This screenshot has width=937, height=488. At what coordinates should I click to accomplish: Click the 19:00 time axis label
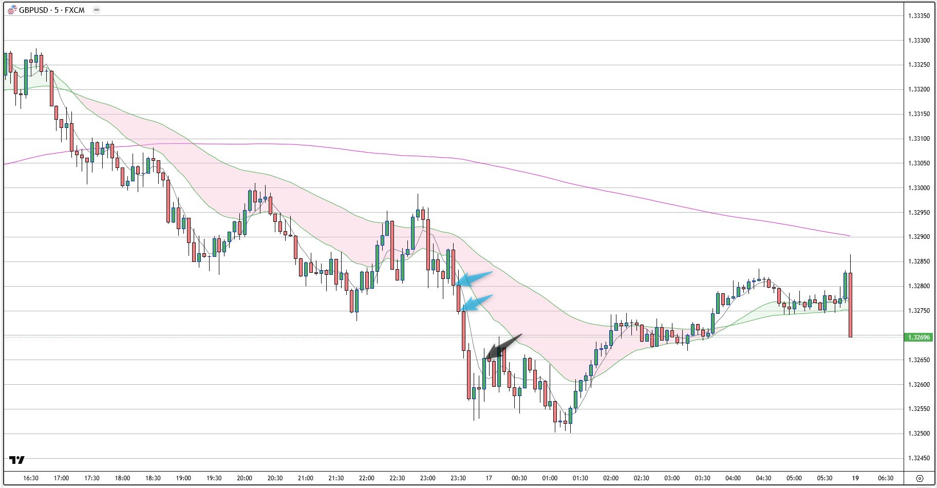[183, 478]
